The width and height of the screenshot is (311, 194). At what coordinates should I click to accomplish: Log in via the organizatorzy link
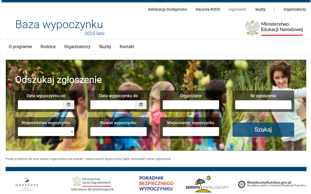[x=294, y=9]
